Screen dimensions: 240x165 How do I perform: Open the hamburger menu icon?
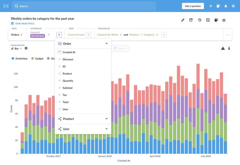[224, 20]
